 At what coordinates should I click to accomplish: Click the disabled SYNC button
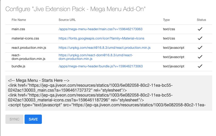pos(14,119)
